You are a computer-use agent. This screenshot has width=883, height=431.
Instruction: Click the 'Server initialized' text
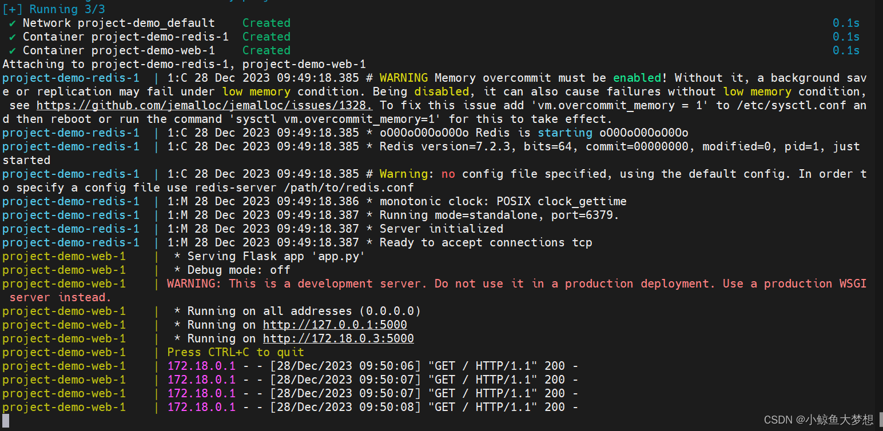pyautogui.click(x=441, y=229)
